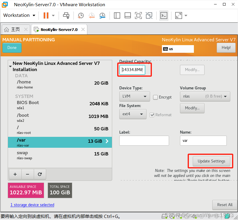The image size is (238, 220).
Task: Click the Update Settings button
Action: click(211, 161)
